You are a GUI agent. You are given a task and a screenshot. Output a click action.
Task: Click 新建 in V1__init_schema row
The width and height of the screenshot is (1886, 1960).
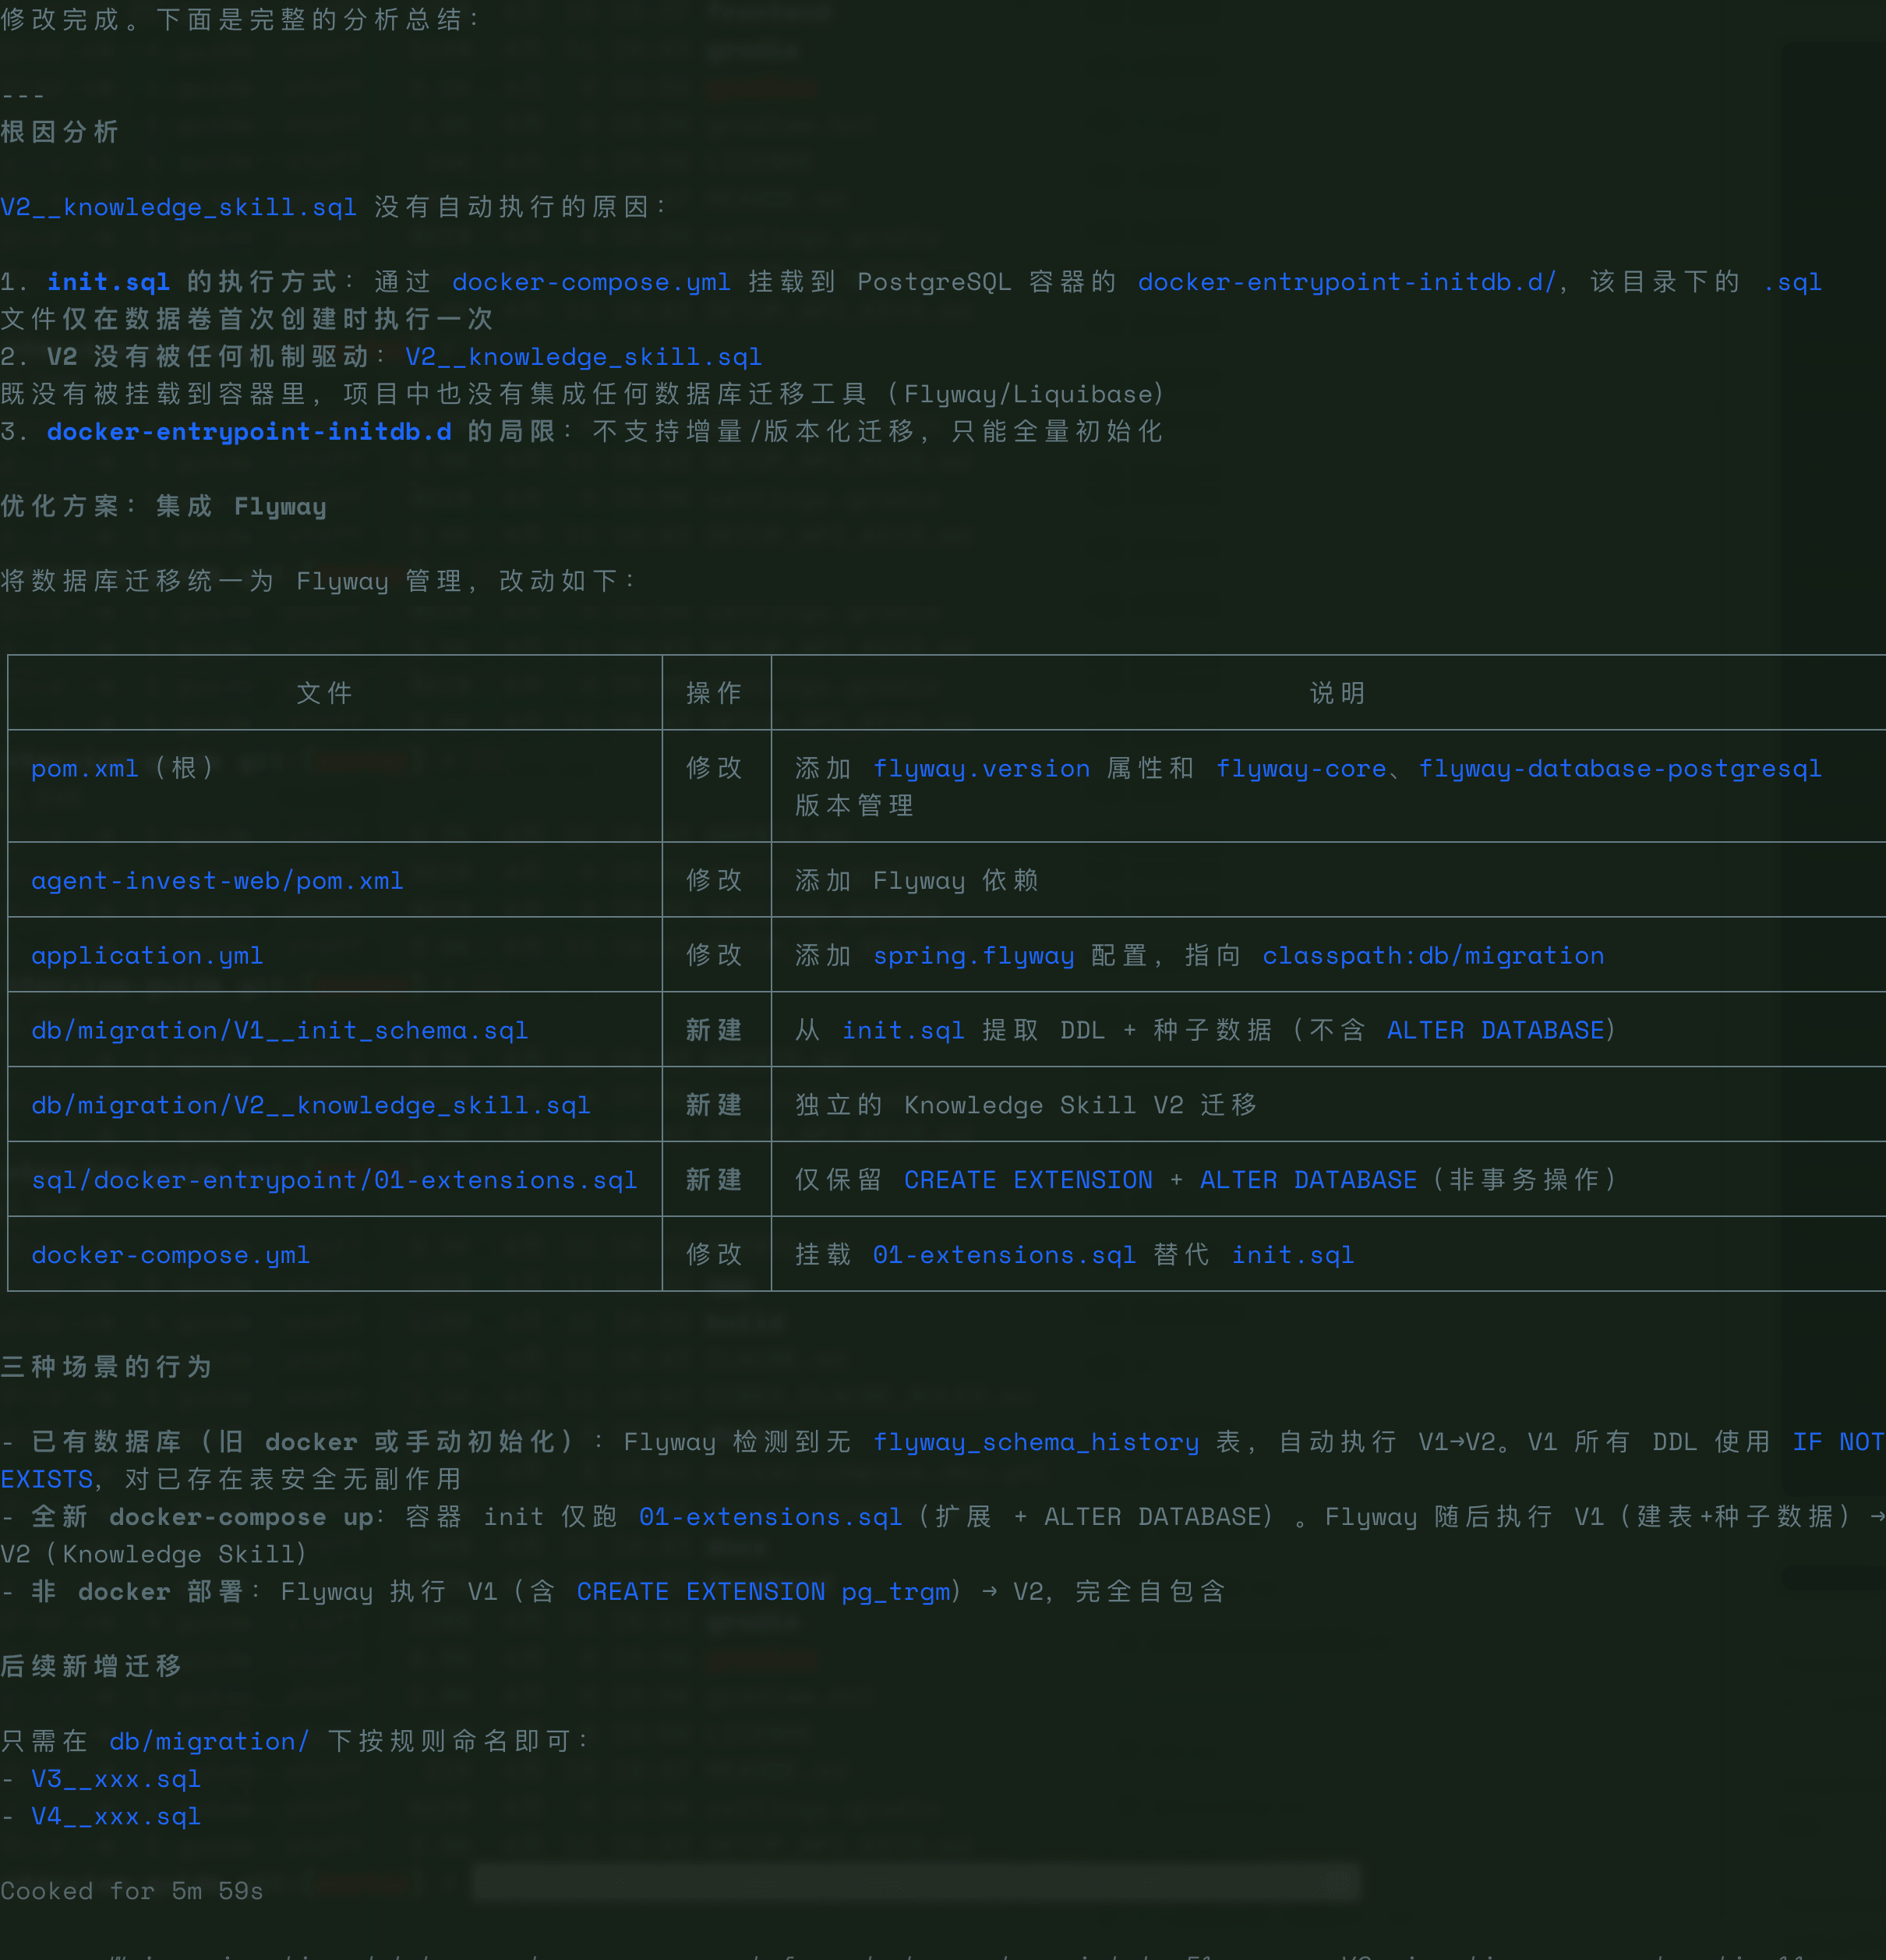pyautogui.click(x=715, y=1030)
